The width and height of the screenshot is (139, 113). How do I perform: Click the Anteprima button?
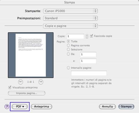tap(42, 107)
